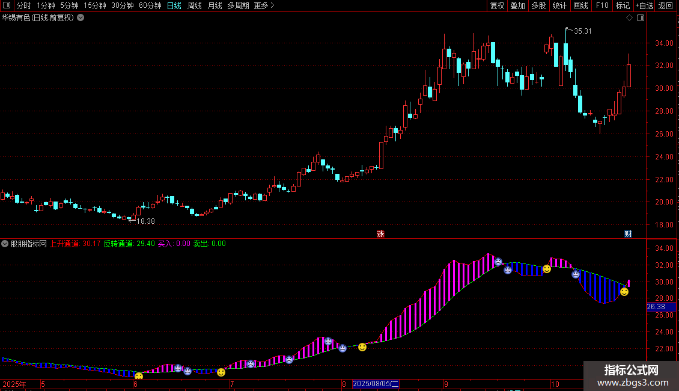Click the 复权 adjustment button
The height and width of the screenshot is (391, 679).
pos(497,5)
